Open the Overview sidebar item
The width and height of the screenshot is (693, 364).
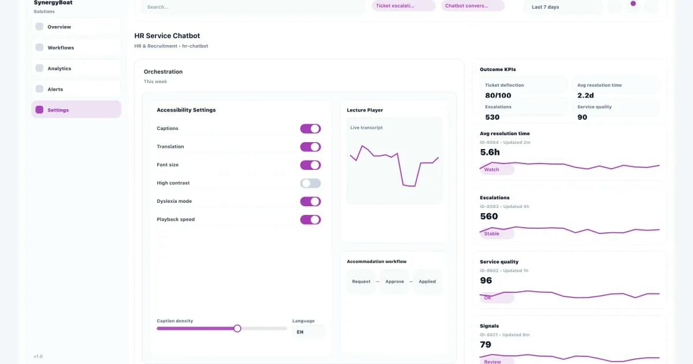pos(76,27)
